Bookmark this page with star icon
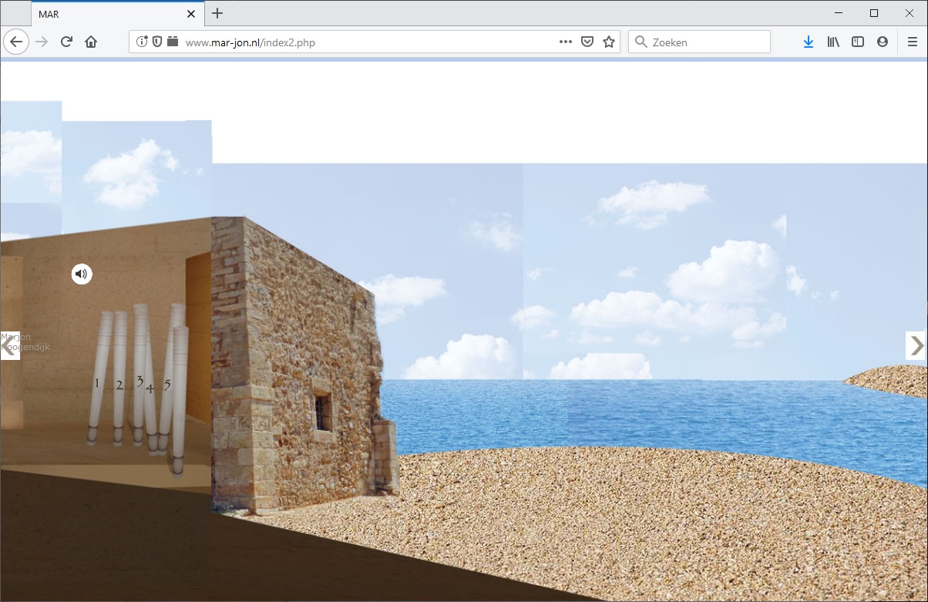This screenshot has width=928, height=602. click(609, 42)
